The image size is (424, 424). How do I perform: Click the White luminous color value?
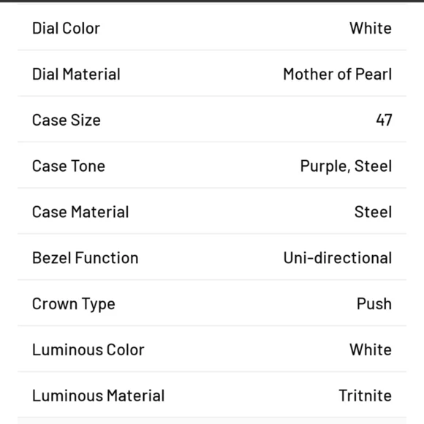click(371, 350)
